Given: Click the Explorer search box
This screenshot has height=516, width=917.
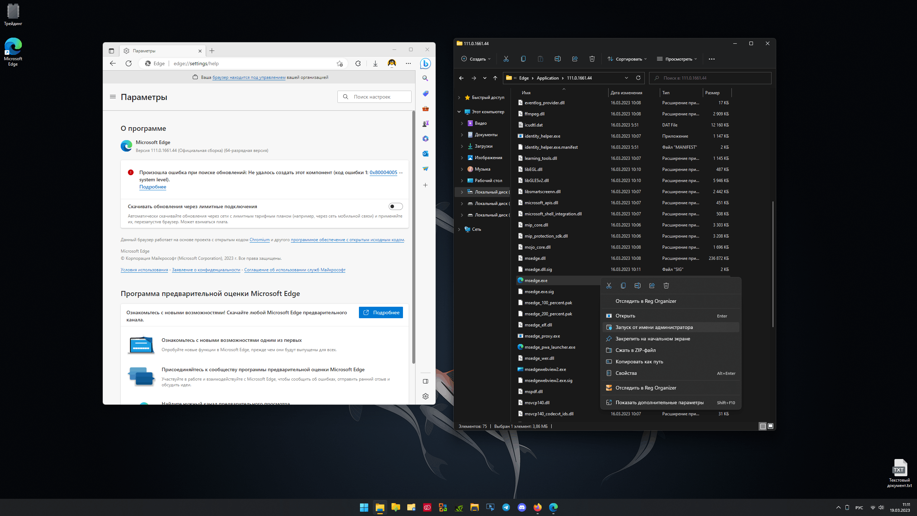Looking at the screenshot, I should pyautogui.click(x=710, y=78).
